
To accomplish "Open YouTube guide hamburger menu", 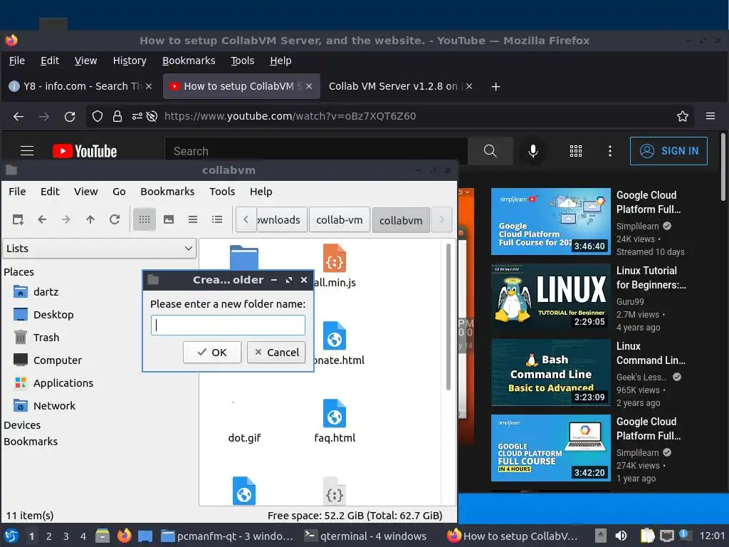I will point(27,151).
